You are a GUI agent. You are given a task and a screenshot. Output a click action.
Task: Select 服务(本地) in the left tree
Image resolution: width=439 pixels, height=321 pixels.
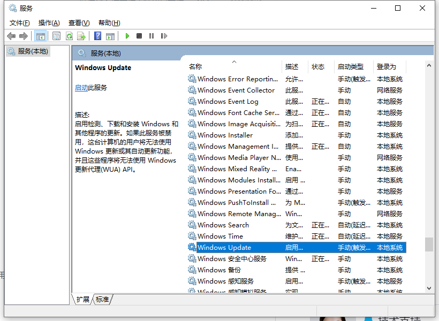[33, 51]
